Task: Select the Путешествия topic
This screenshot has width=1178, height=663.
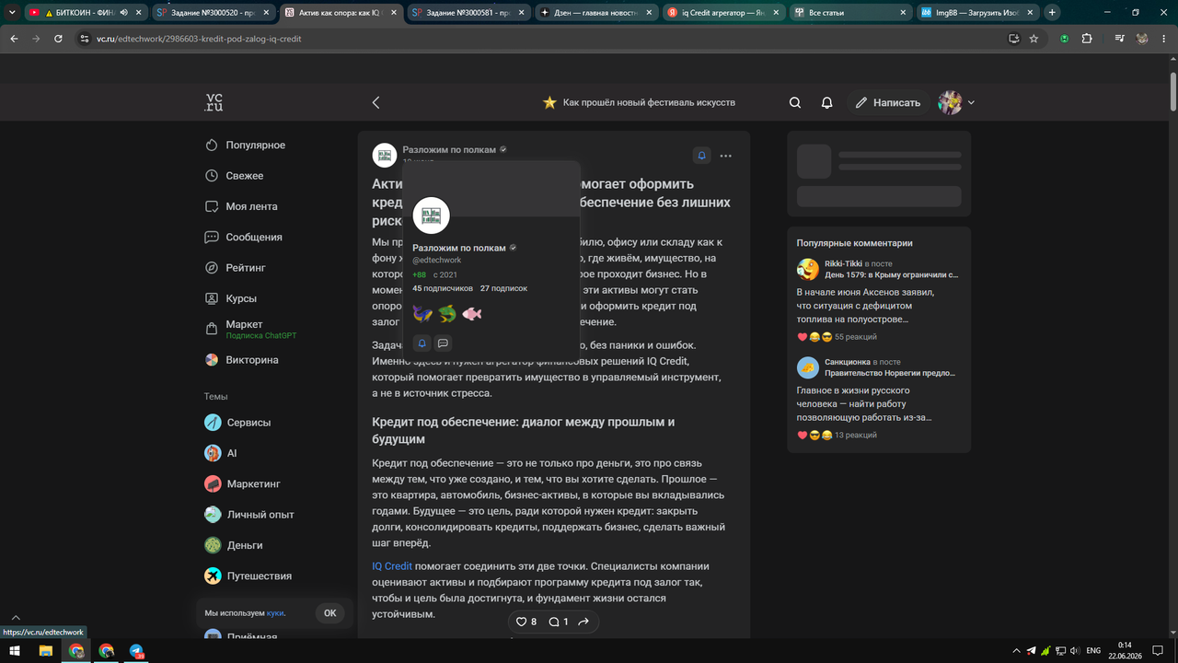Action: pos(248,576)
